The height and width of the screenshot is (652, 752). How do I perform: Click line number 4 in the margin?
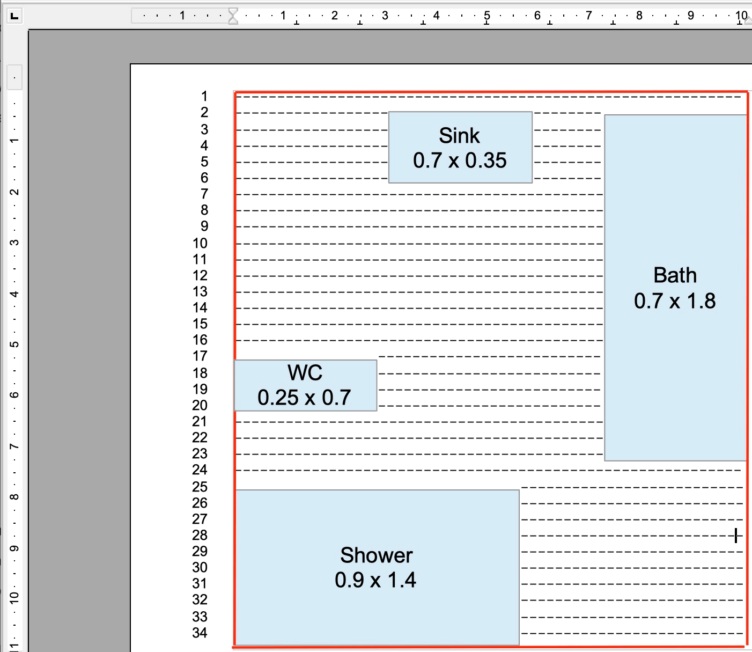point(204,145)
